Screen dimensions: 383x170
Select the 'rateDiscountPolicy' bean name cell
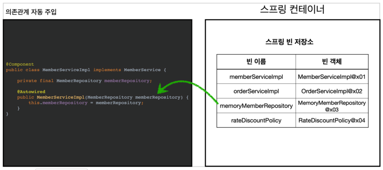click(x=256, y=120)
